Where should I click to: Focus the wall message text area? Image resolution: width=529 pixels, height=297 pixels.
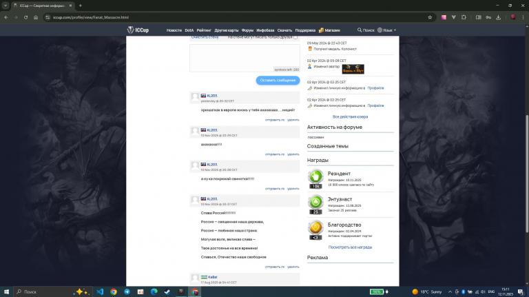pyautogui.click(x=245, y=58)
